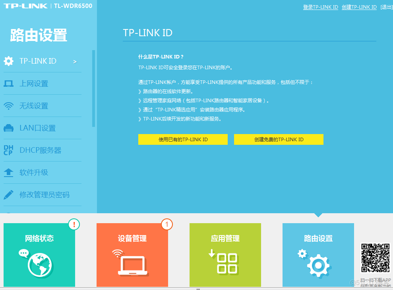
Task: Click the laptop icon beside 上网设置
Action: (x=8, y=84)
